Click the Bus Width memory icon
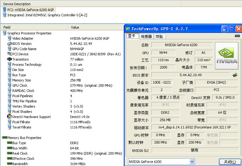Image resolution: width=242 pixels, height=166 pixels. (x=10, y=148)
